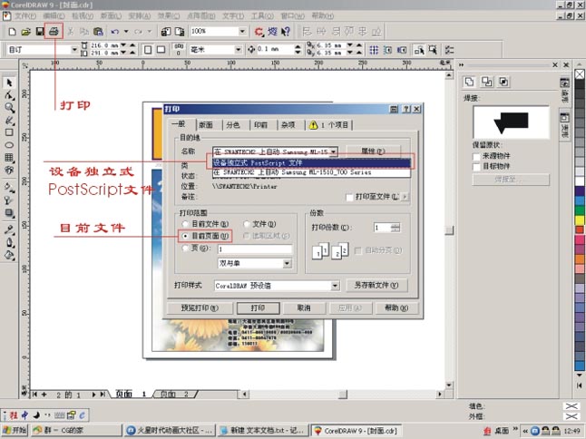Expand the zoom level 100% dropdown
This screenshot has height=439, width=586.
[x=242, y=31]
